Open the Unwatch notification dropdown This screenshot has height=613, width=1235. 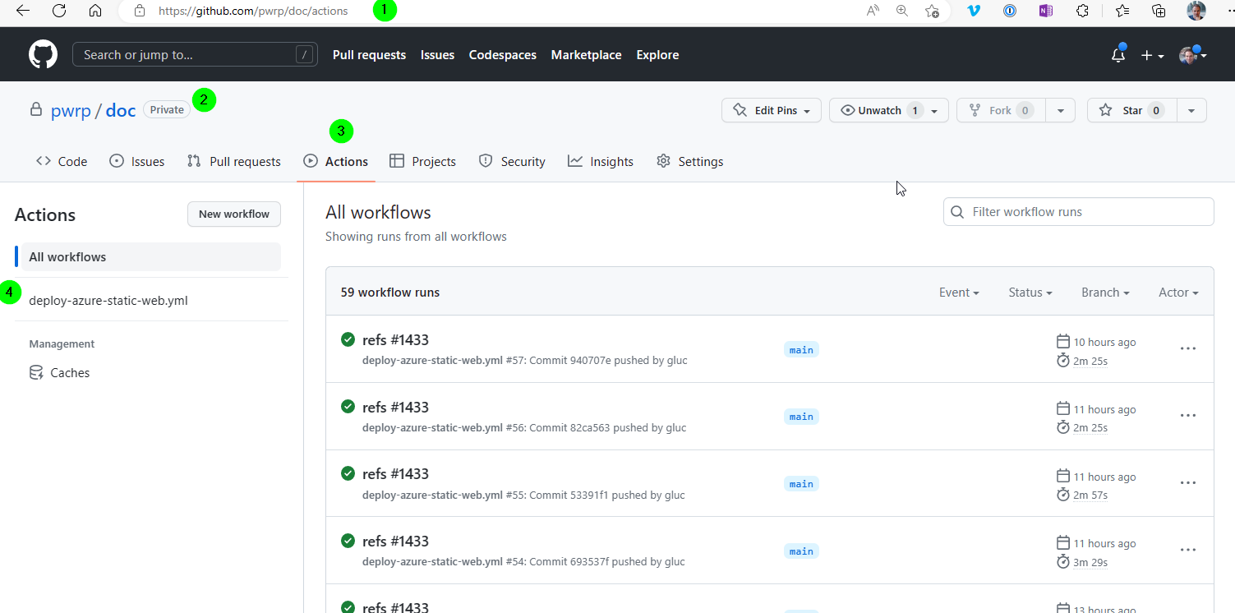889,110
